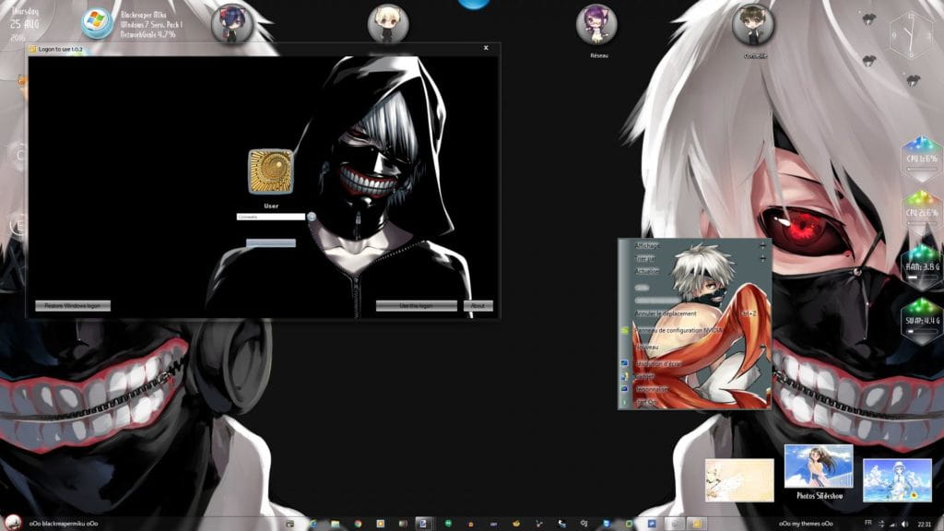Click the analog clock gadget
This screenshot has width=944, height=531.
click(910, 37)
